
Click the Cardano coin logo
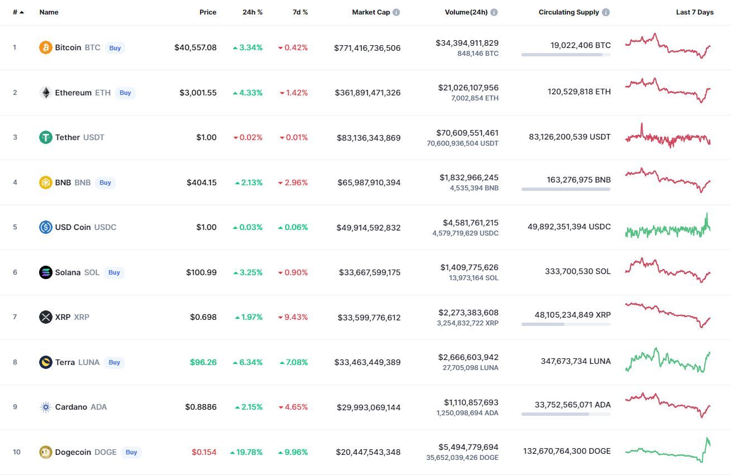pos(46,407)
